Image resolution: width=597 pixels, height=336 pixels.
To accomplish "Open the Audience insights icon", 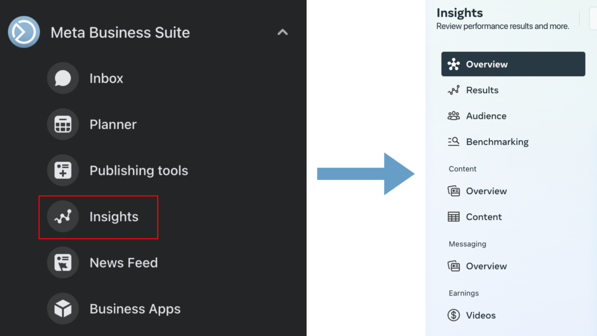I will click(453, 115).
